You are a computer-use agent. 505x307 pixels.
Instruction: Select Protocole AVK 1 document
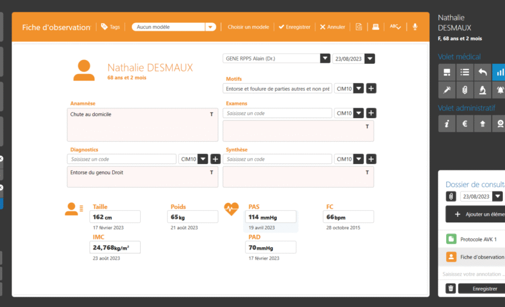[x=471, y=239]
